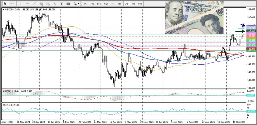The height and width of the screenshot is (125, 257).
Task: Click the RSI 50.0000 level label
Action: (x=251, y=111)
